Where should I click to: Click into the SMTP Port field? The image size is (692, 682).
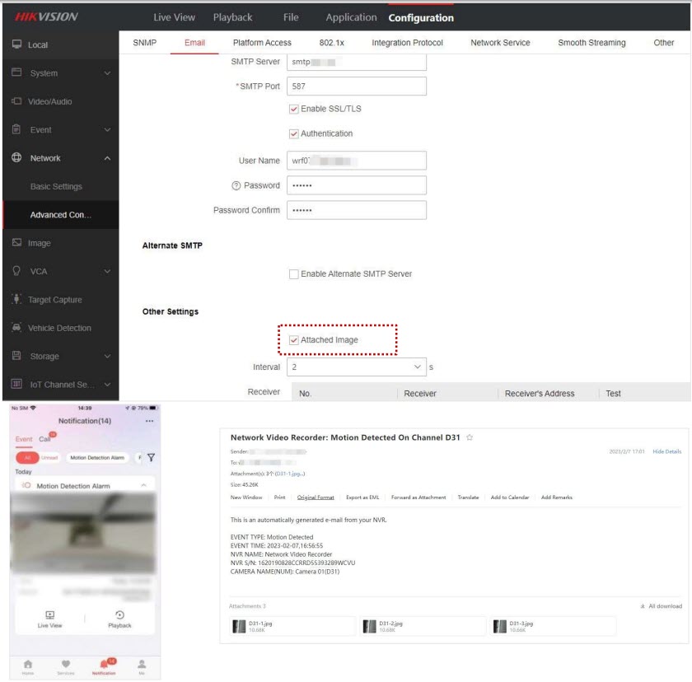coord(356,86)
